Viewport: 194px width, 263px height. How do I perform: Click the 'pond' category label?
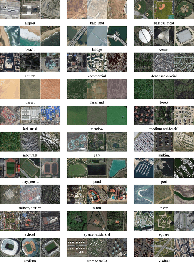tap(97, 182)
